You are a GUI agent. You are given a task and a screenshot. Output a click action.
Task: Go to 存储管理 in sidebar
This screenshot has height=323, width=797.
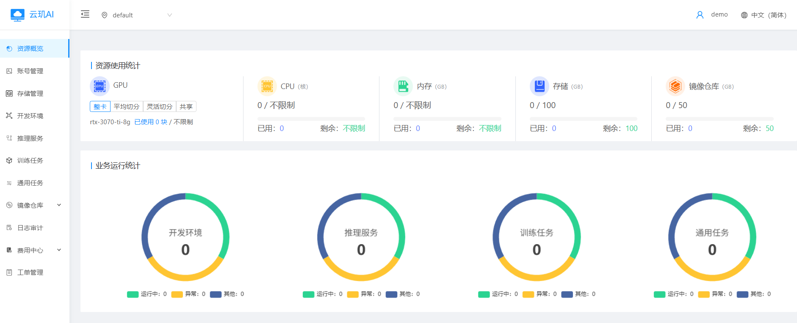pos(30,94)
